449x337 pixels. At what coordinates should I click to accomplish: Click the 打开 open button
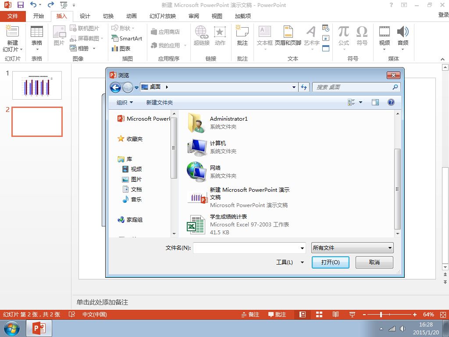pyautogui.click(x=331, y=262)
